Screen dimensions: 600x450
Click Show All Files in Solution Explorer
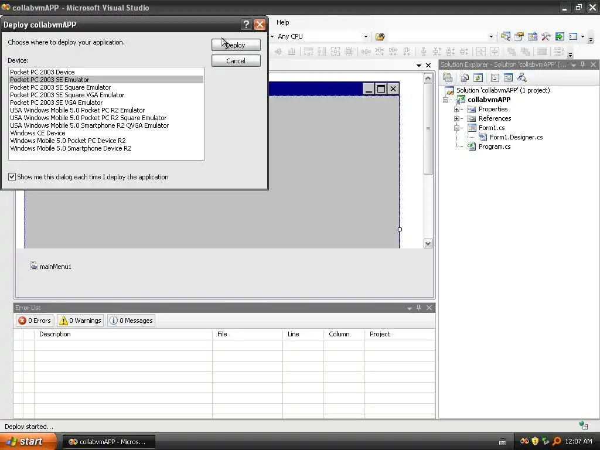click(465, 78)
